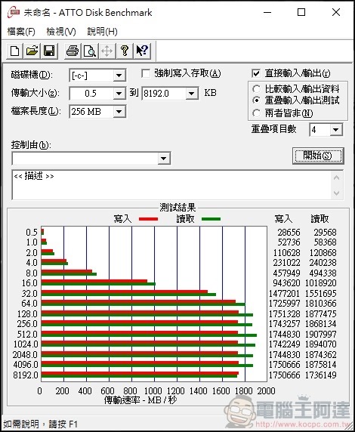355x432 pixels.
Task: Click the question mark About icon
Action: pos(125,51)
